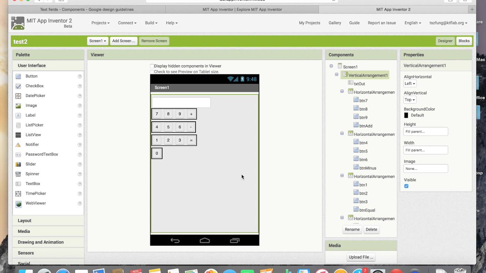The height and width of the screenshot is (273, 486).
Task: Click the MIT App Inventor android logo
Action: [x=17, y=23]
